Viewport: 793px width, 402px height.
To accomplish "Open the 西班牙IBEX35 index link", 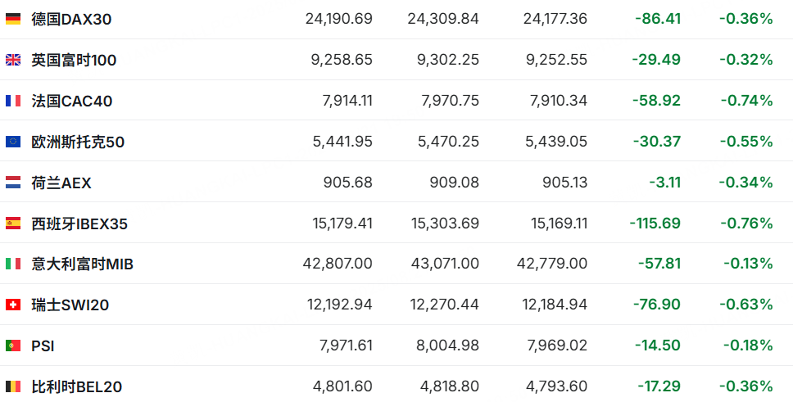I will point(79,224).
